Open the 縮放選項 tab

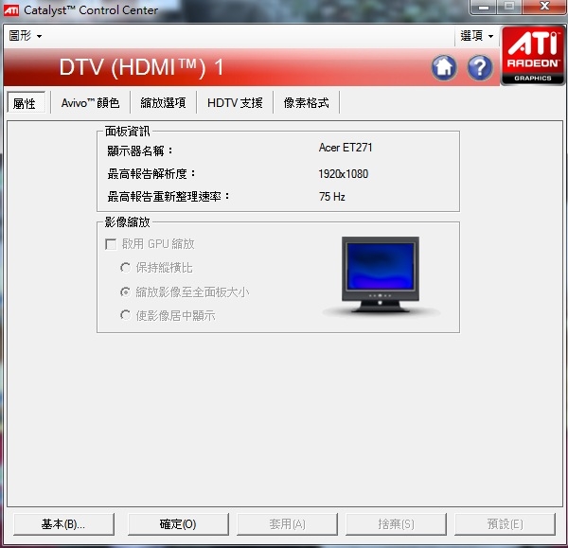point(163,103)
